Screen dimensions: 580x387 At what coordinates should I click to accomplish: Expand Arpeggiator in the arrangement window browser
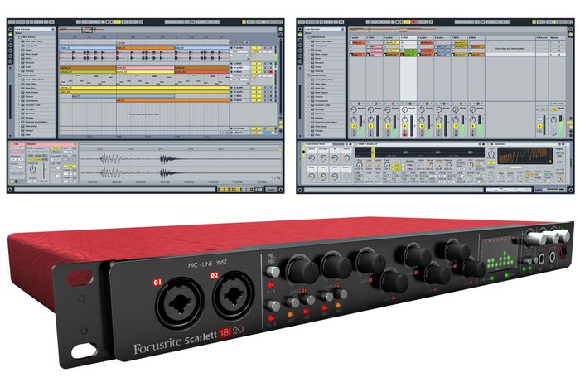pyautogui.click(x=19, y=46)
